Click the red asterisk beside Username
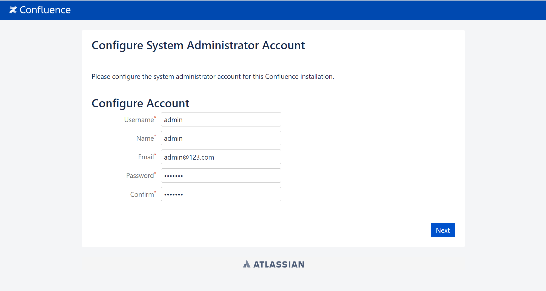Screen dimensions: 546x291 [155, 117]
